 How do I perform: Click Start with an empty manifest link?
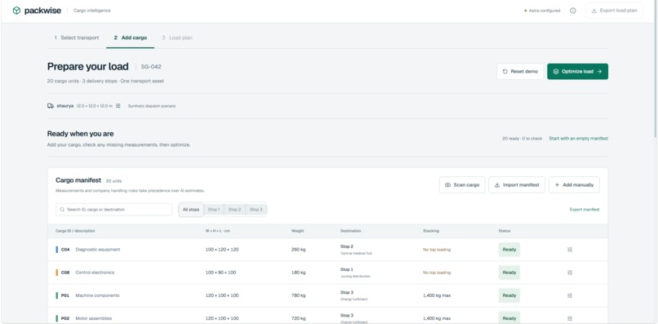tap(578, 139)
